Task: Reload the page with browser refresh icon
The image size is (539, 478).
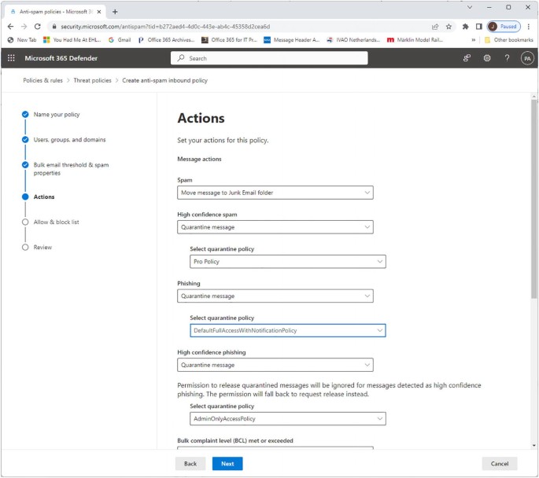Action: [x=37, y=26]
